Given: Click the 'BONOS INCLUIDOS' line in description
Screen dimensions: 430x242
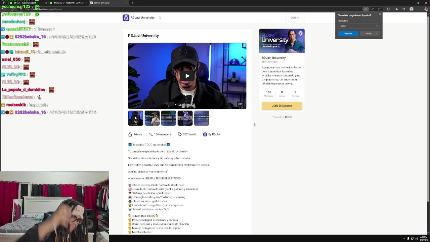Looking at the screenshot, I should point(143,216).
